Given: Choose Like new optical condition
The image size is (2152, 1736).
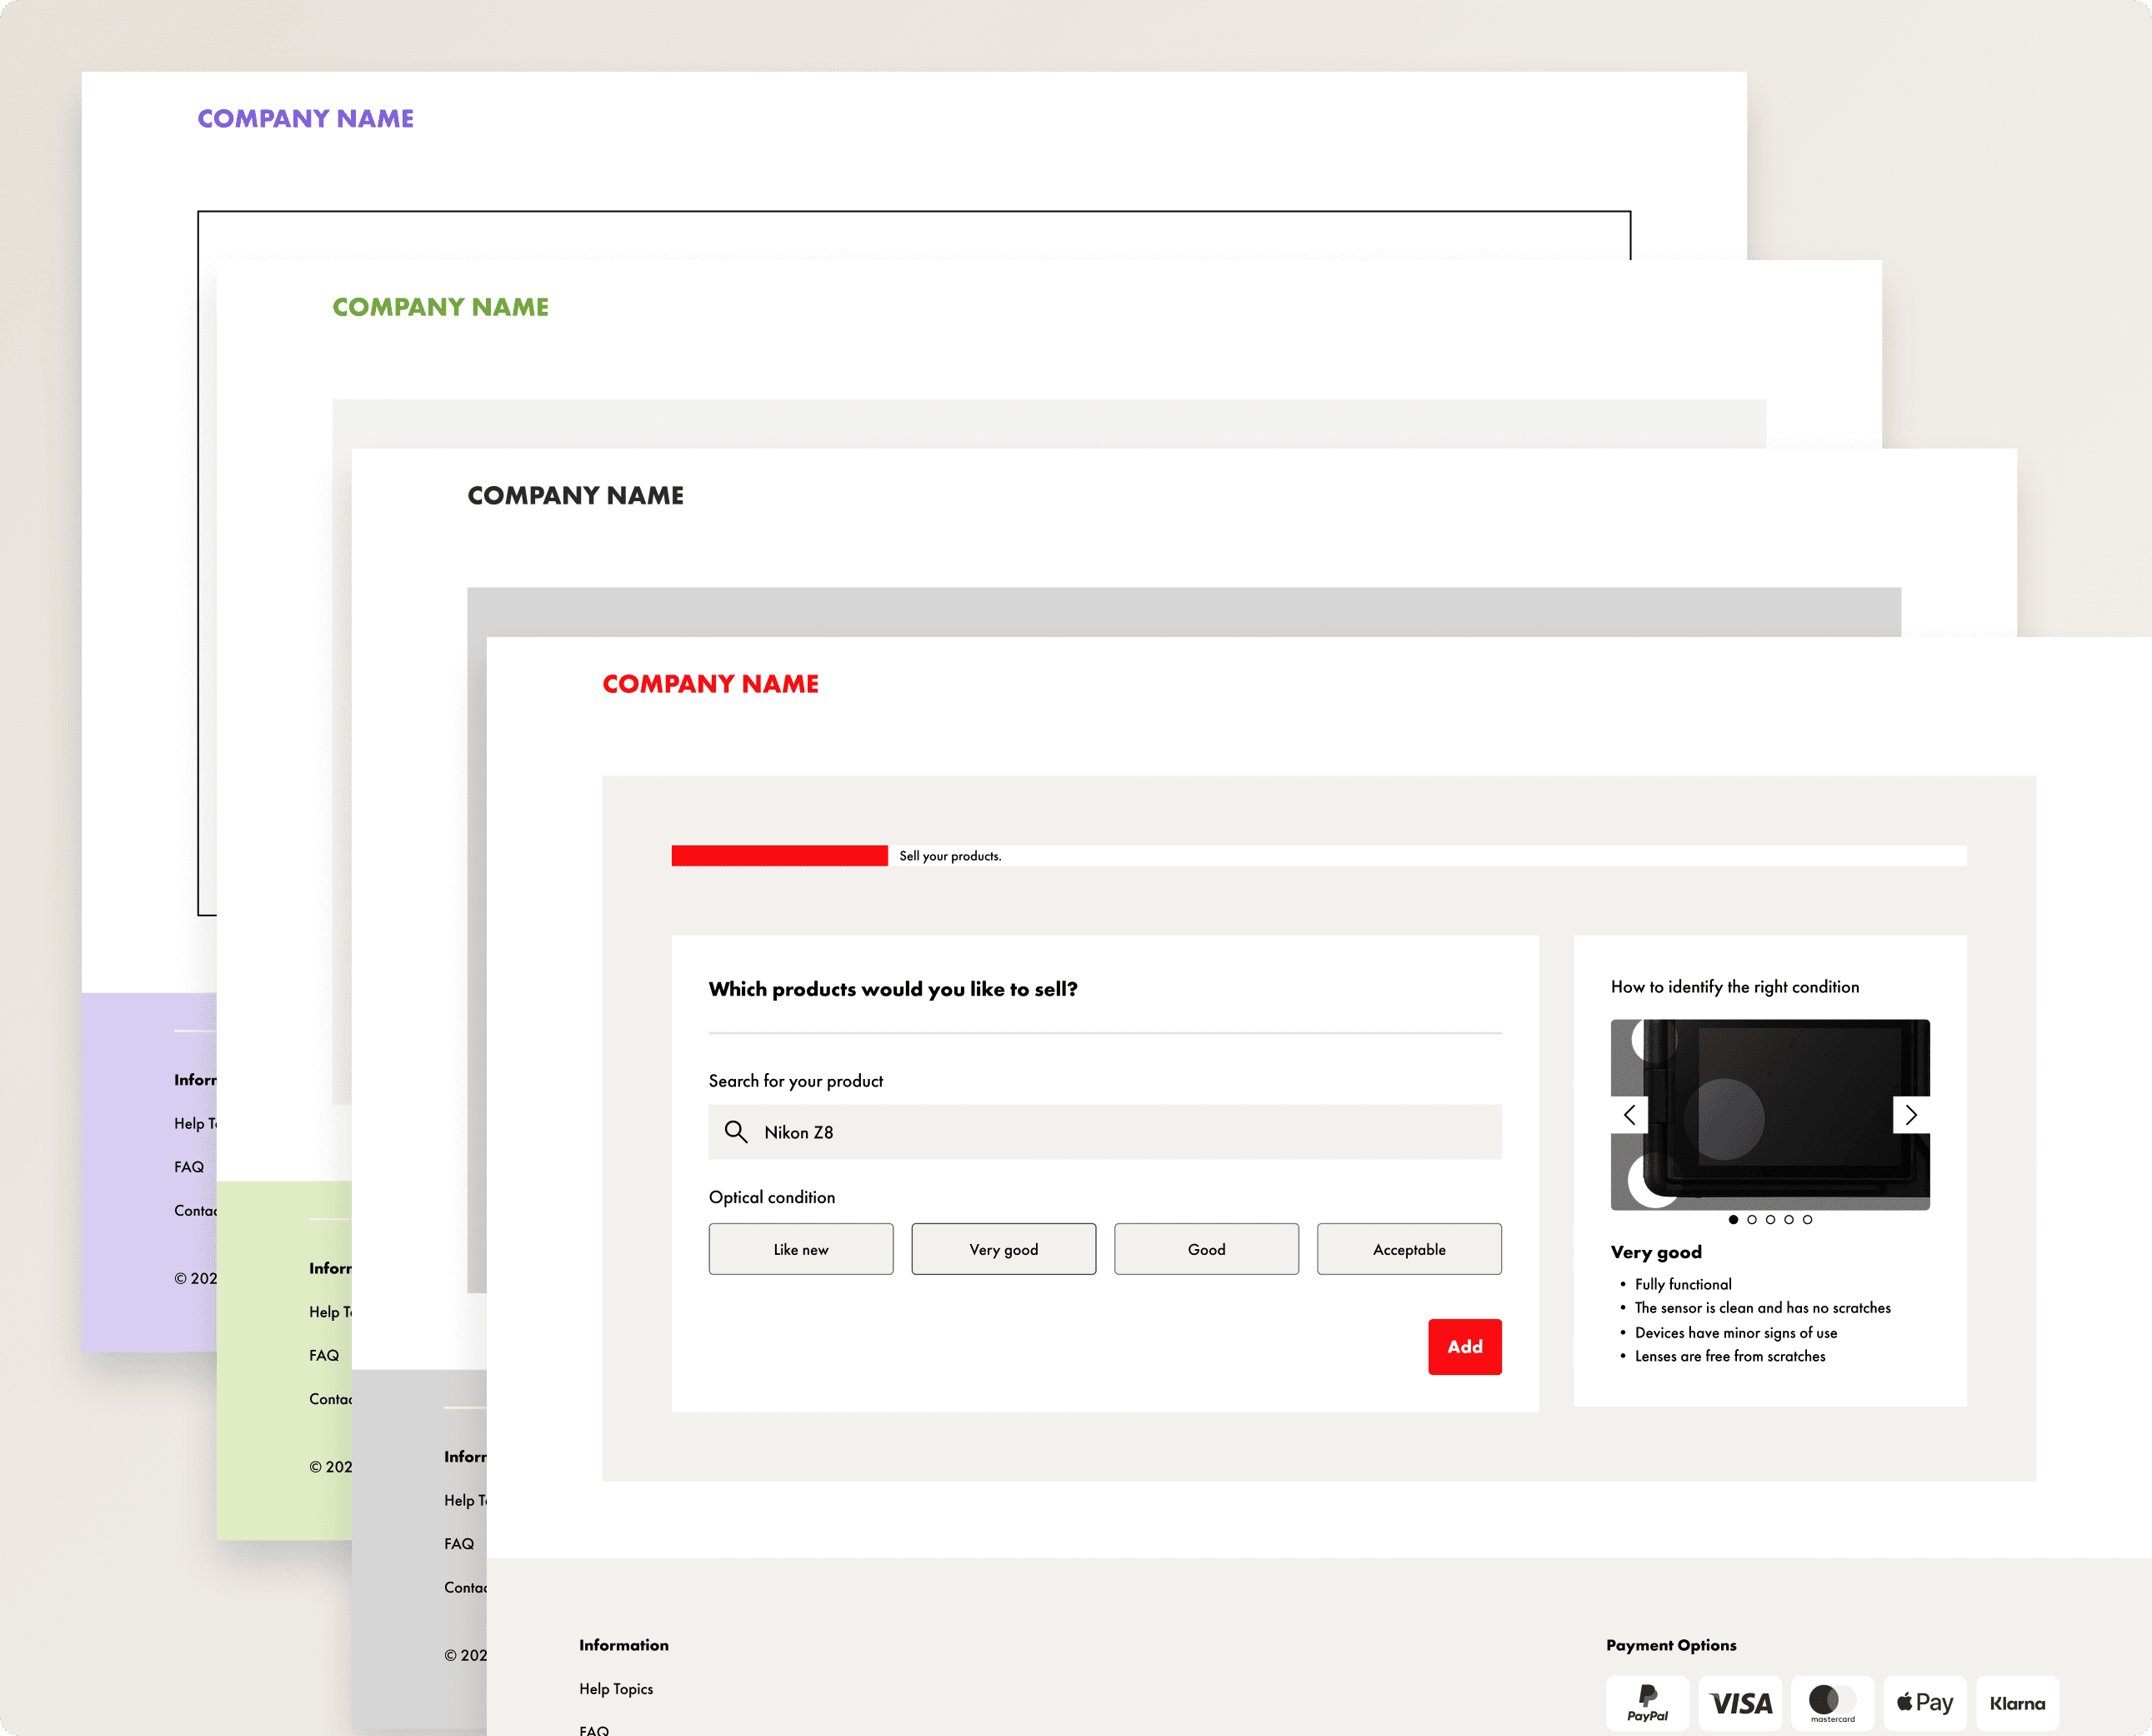Looking at the screenshot, I should coord(801,1249).
